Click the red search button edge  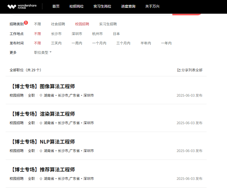click(x=187, y=14)
